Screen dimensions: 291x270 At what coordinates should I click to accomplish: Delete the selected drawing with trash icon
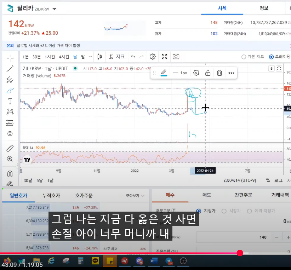click(x=219, y=73)
